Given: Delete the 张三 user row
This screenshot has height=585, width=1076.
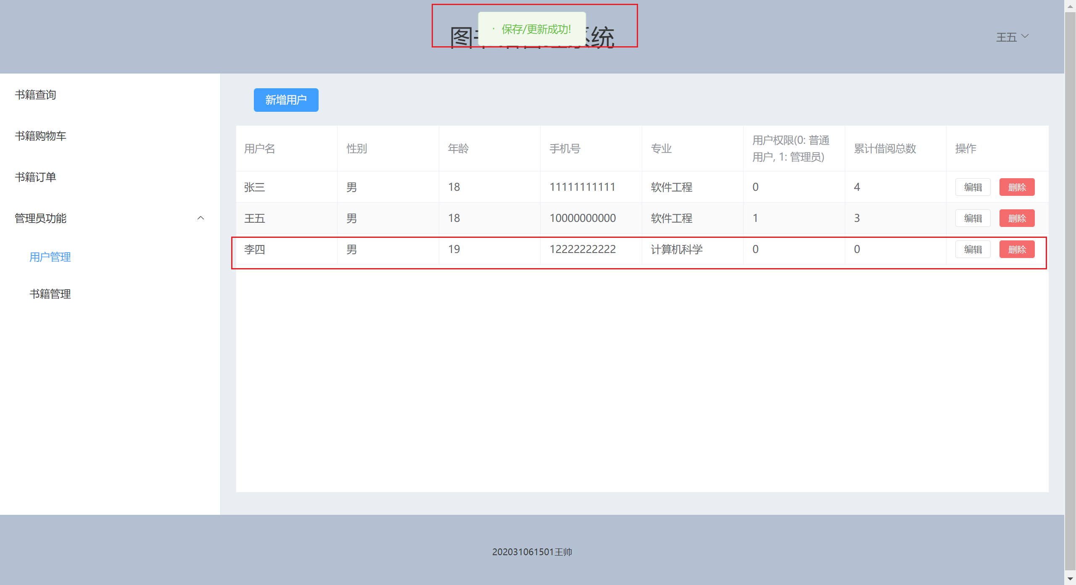Looking at the screenshot, I should pos(1017,187).
